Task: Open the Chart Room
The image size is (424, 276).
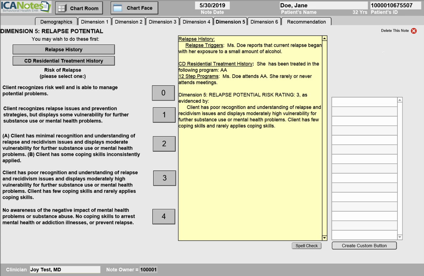Action: click(x=79, y=8)
